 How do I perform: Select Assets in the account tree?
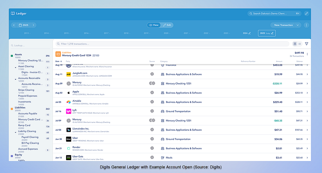18,55
